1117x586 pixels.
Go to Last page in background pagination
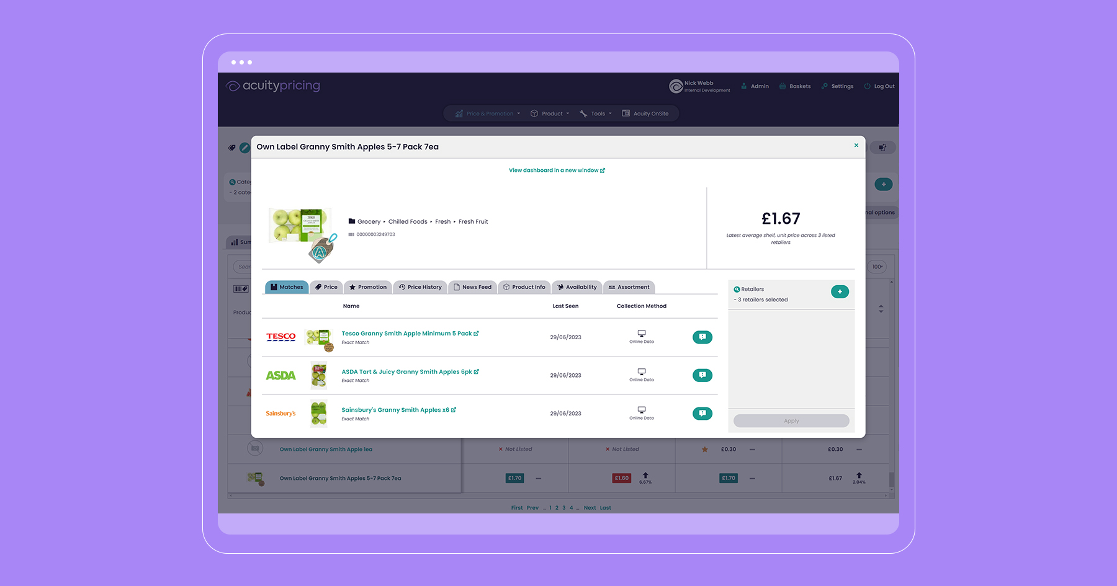pyautogui.click(x=606, y=508)
